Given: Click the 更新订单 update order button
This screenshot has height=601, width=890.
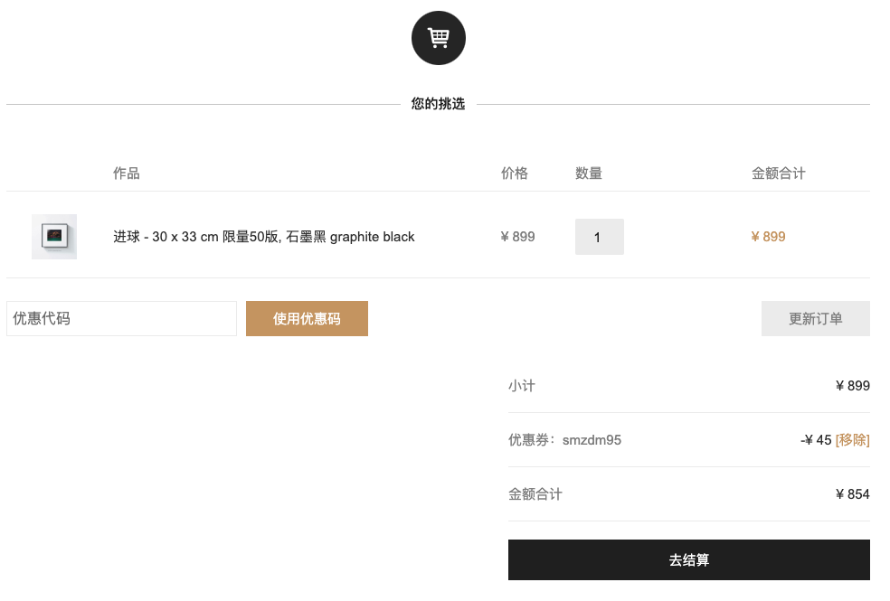Looking at the screenshot, I should (816, 319).
